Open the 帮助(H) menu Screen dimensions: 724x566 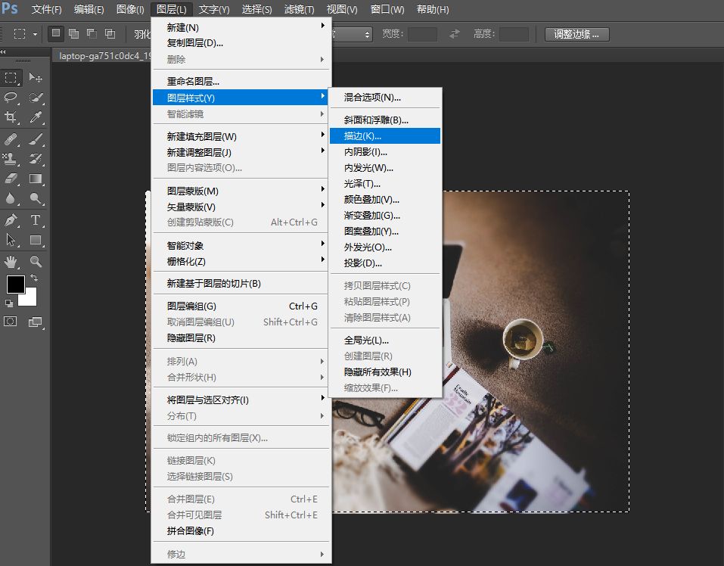(x=433, y=9)
